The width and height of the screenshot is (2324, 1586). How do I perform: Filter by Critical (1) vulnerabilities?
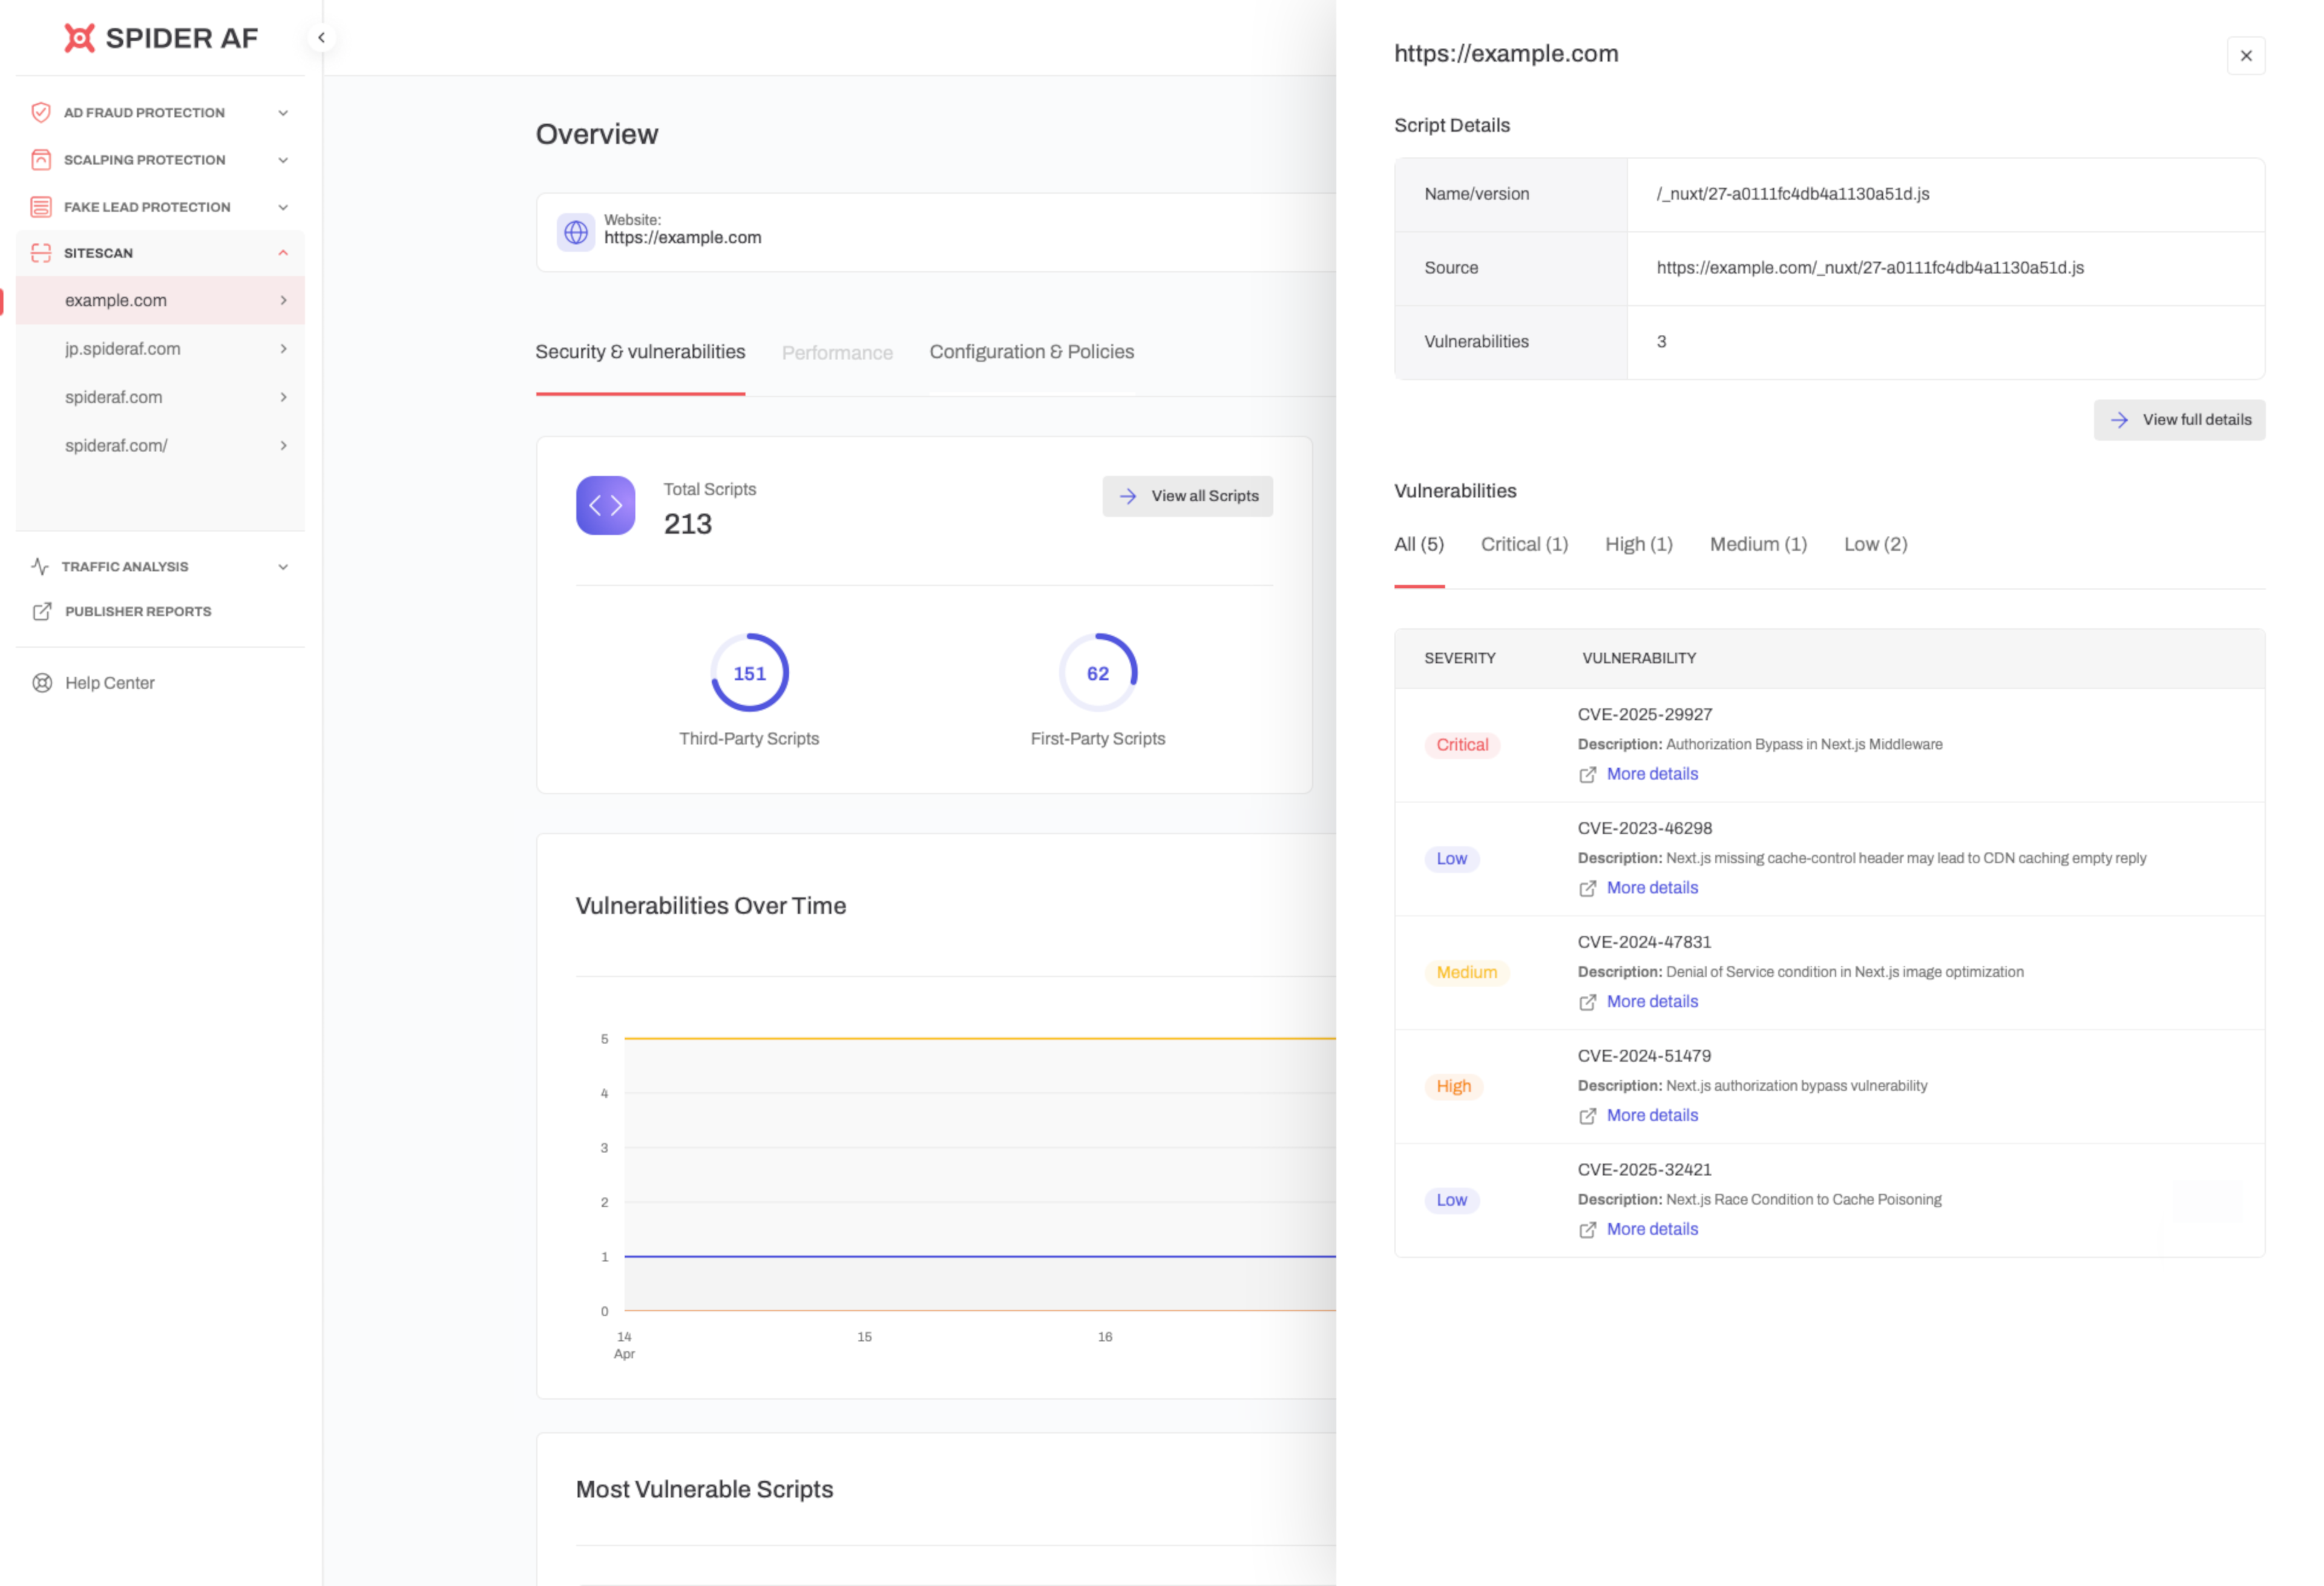click(1524, 544)
